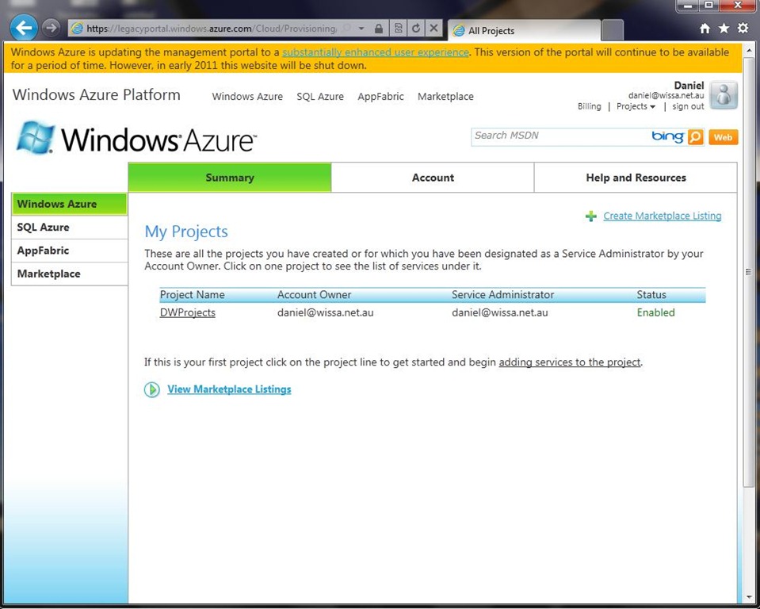Click the orange Web button
Image resolution: width=760 pixels, height=609 pixels.
(x=724, y=137)
